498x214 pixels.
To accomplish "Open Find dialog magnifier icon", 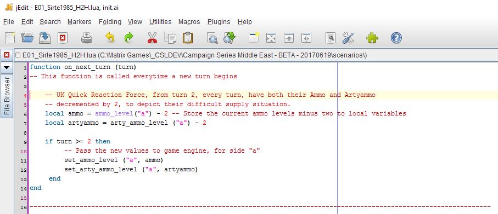I will (212, 38).
